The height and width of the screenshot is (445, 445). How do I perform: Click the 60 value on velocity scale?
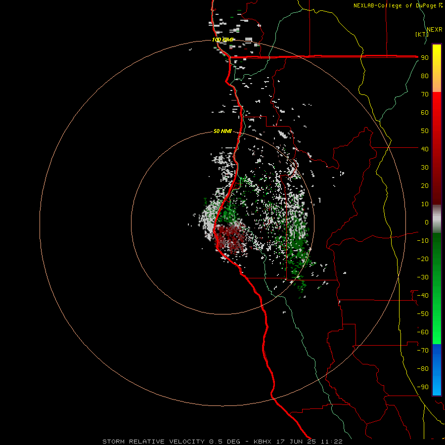pyautogui.click(x=425, y=112)
